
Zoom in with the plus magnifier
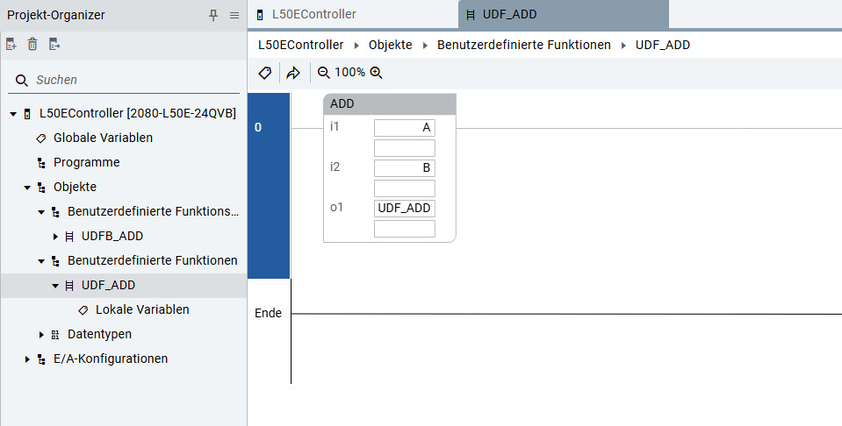[377, 73]
